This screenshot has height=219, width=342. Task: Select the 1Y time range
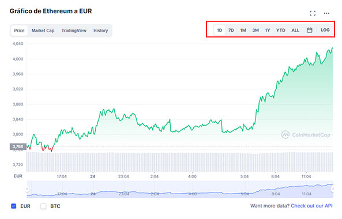click(x=268, y=30)
